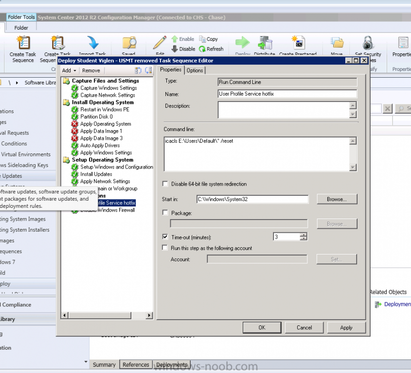Toggle Run this step as following account
Image resolution: width=411 pixels, height=373 pixels.
[165, 248]
